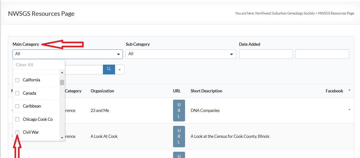Image resolution: width=360 pixels, height=158 pixels.
Task: Click scroll-down arrow in category list
Action: pyautogui.click(x=62, y=138)
